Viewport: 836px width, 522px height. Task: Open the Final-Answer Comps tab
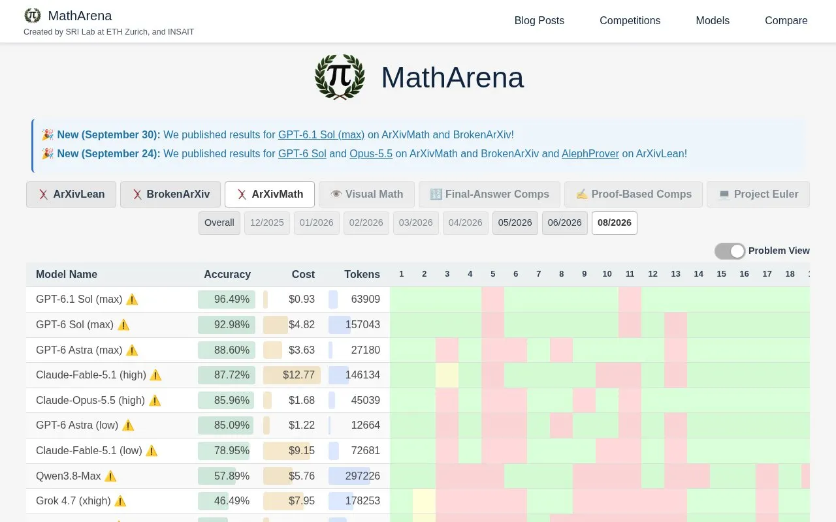[489, 194]
